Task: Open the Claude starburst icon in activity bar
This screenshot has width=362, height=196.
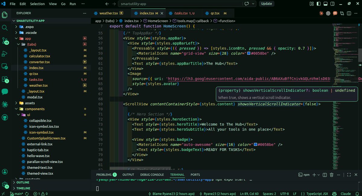Action: tap(5, 104)
